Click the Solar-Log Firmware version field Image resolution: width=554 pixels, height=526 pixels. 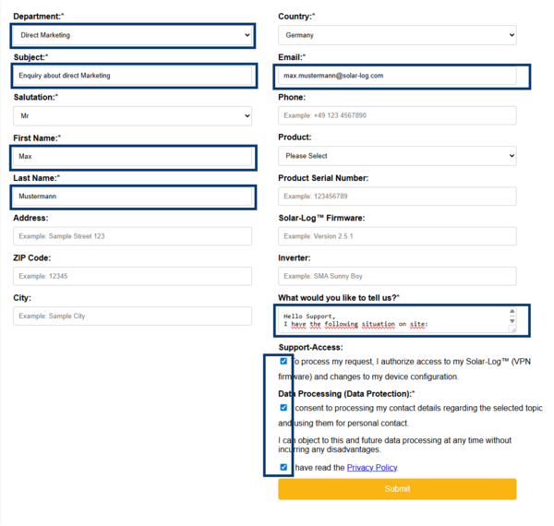(x=397, y=236)
